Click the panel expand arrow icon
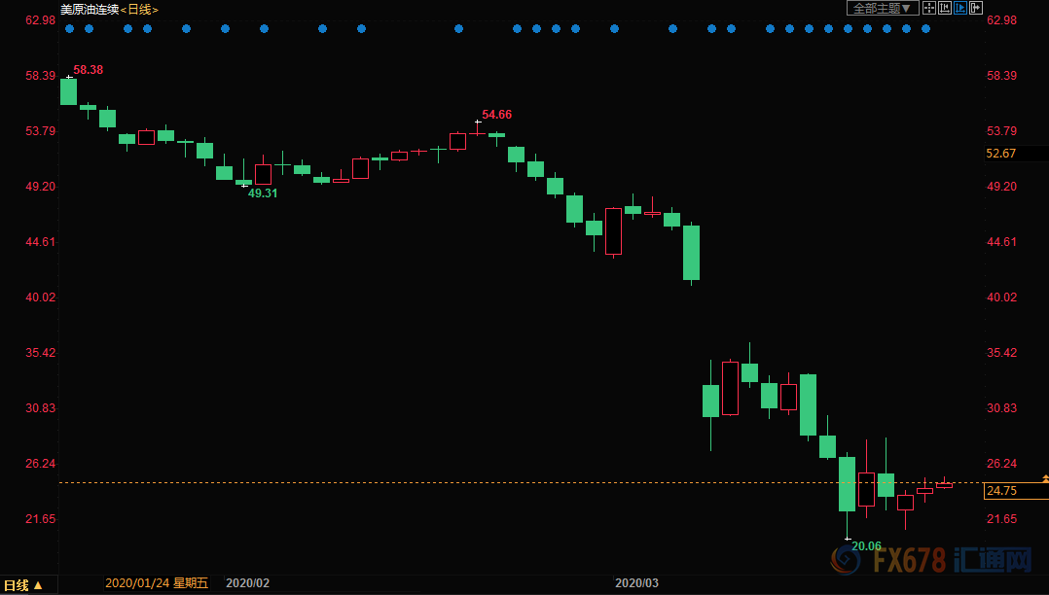The image size is (1049, 595). [x=975, y=8]
